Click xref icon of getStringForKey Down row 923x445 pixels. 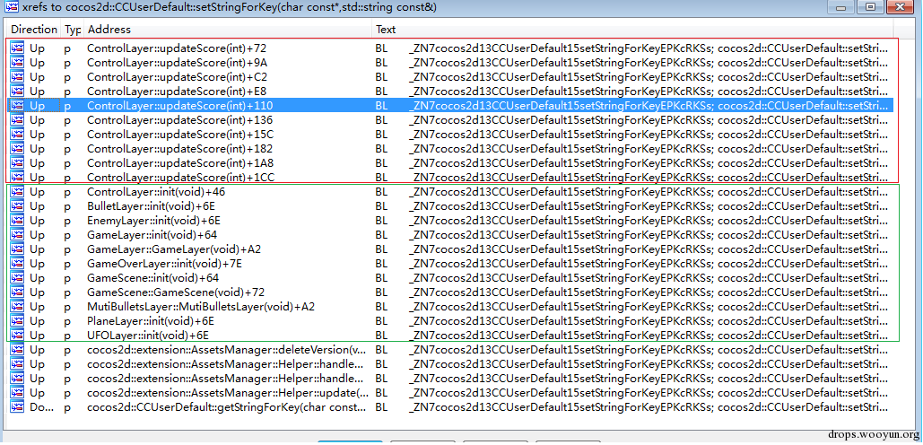(16, 406)
